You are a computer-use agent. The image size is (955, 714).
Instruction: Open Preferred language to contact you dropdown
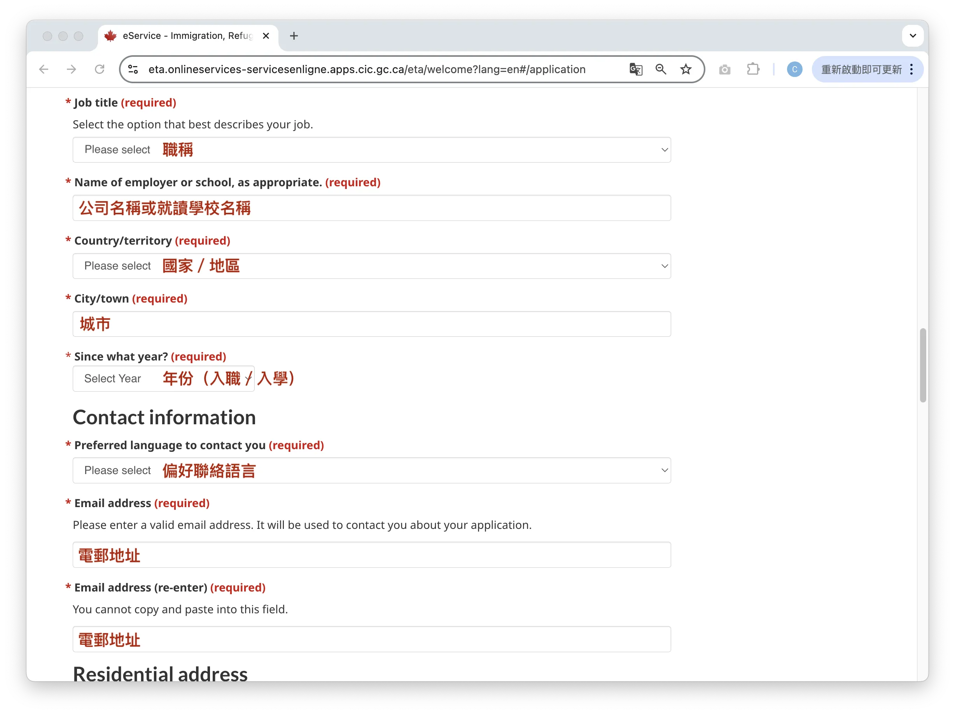coord(372,471)
